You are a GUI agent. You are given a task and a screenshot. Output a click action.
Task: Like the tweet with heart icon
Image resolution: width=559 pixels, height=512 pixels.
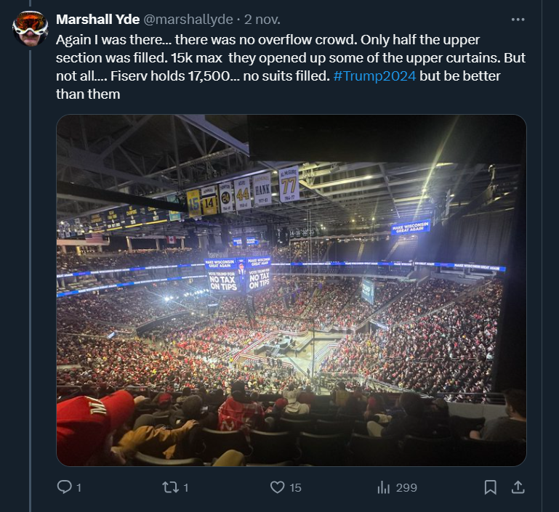point(277,487)
